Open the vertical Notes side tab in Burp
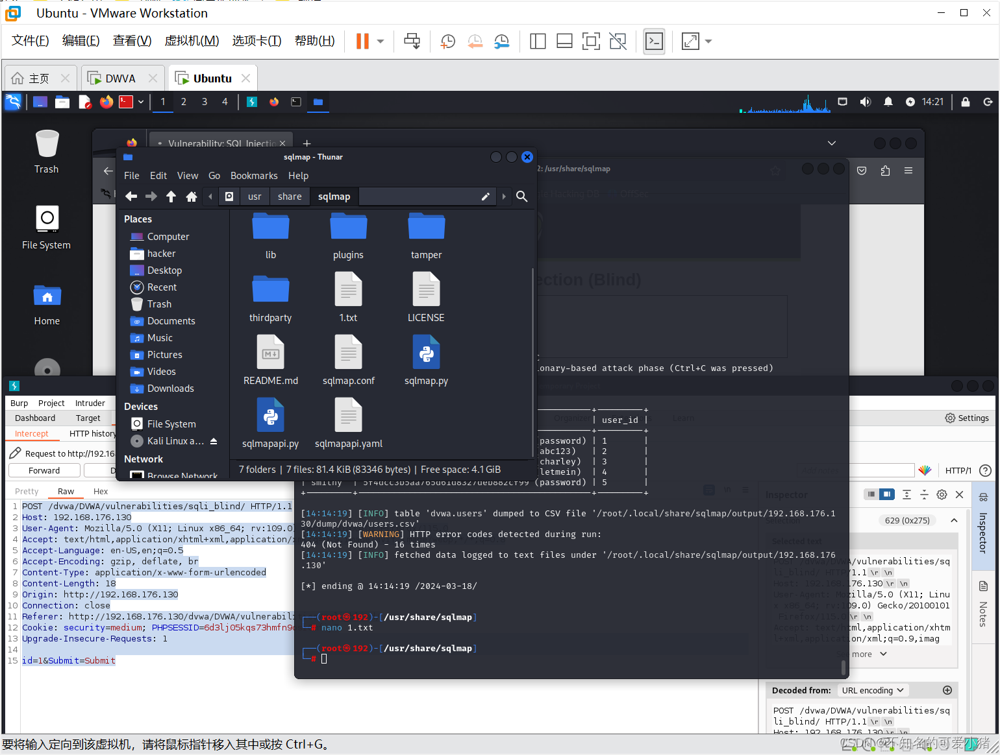The height and width of the screenshot is (755, 1000). point(983,605)
